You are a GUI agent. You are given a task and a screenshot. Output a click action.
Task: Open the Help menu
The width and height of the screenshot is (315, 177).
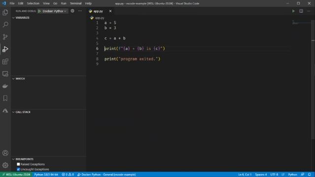88,3
